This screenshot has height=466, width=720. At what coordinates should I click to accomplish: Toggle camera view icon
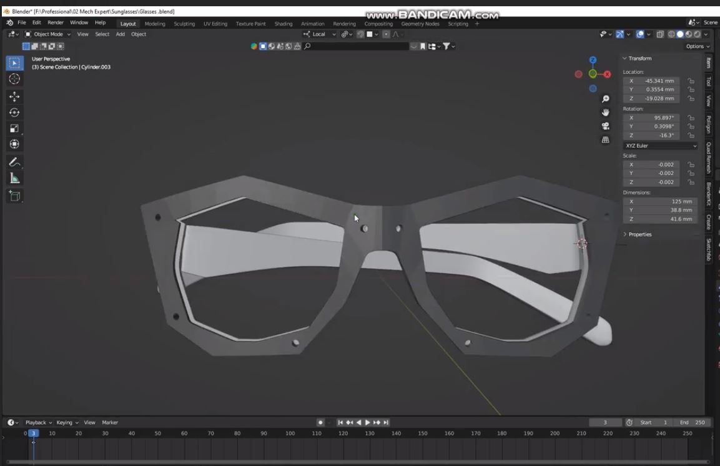tap(606, 126)
